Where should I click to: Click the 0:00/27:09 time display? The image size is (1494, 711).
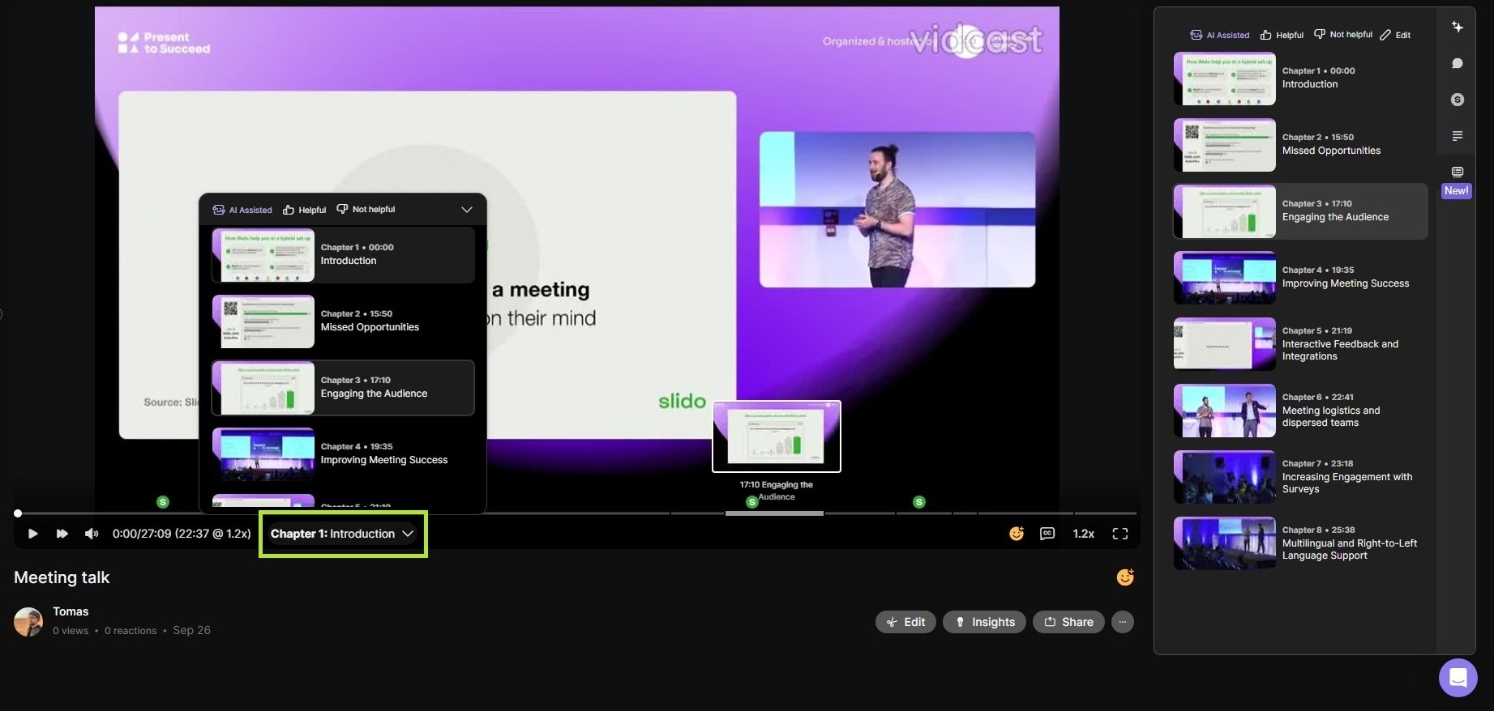(182, 534)
